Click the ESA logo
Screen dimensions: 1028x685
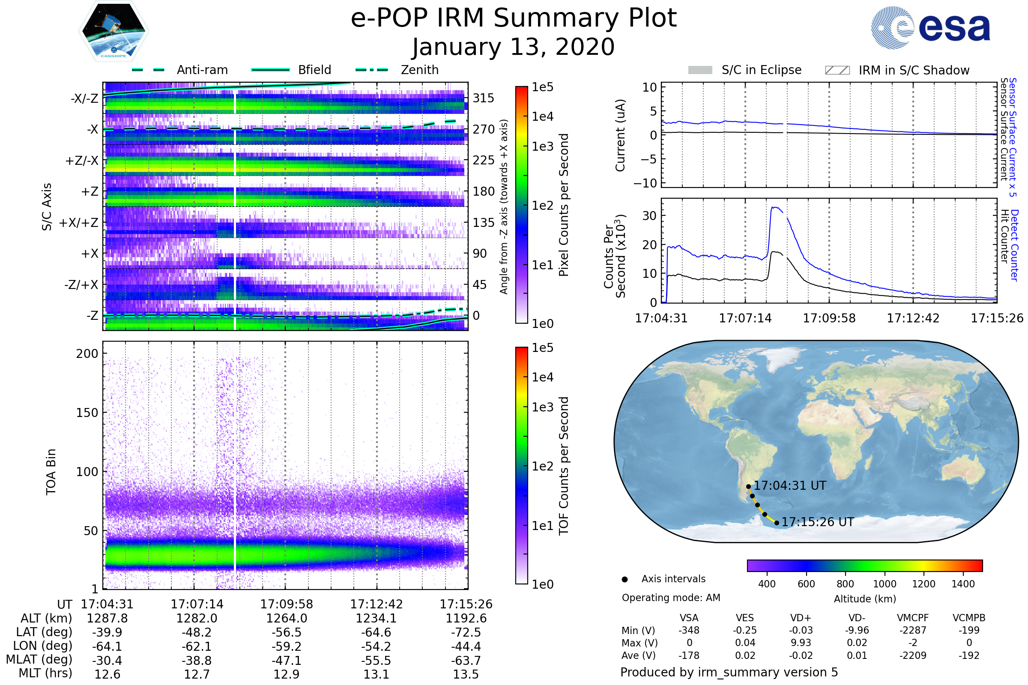[x=930, y=27]
